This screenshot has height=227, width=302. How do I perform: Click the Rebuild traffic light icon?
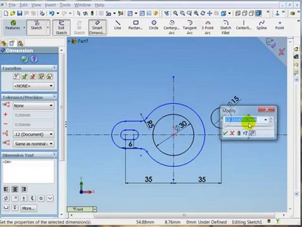pos(92,13)
